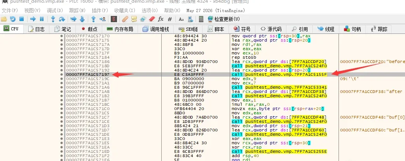Switch to the 线程 threads tab
This screenshot has width=405, height=161.
coord(326,29)
